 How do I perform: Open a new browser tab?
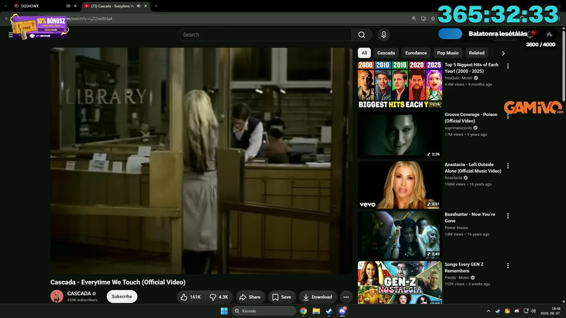pos(156,6)
